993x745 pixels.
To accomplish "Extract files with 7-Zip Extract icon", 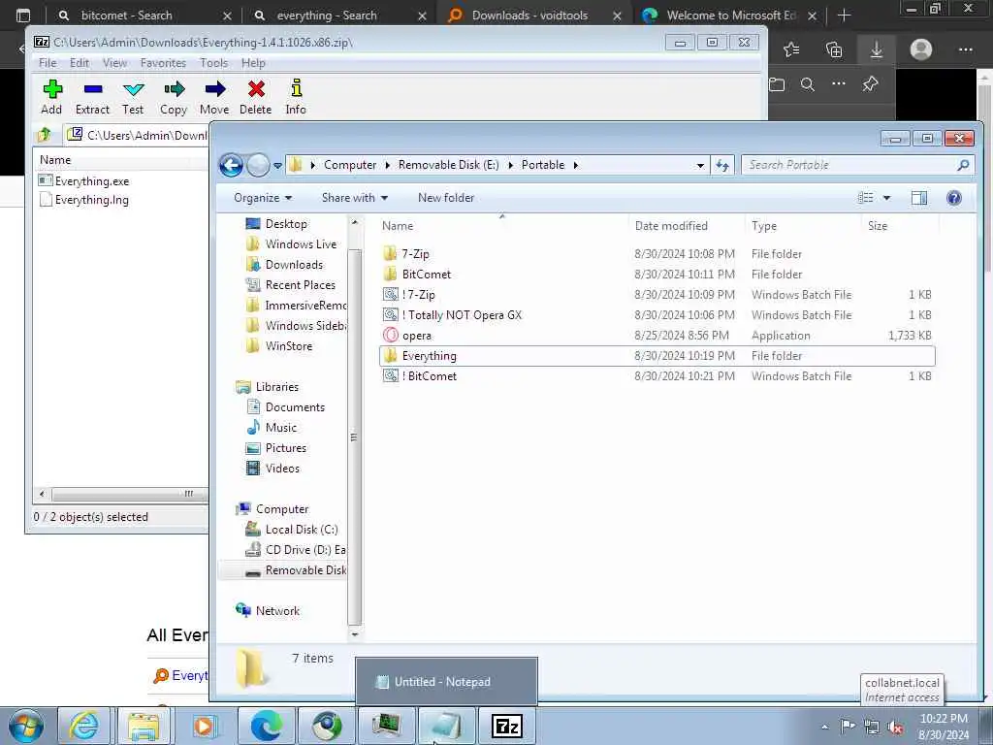I will pyautogui.click(x=92, y=97).
